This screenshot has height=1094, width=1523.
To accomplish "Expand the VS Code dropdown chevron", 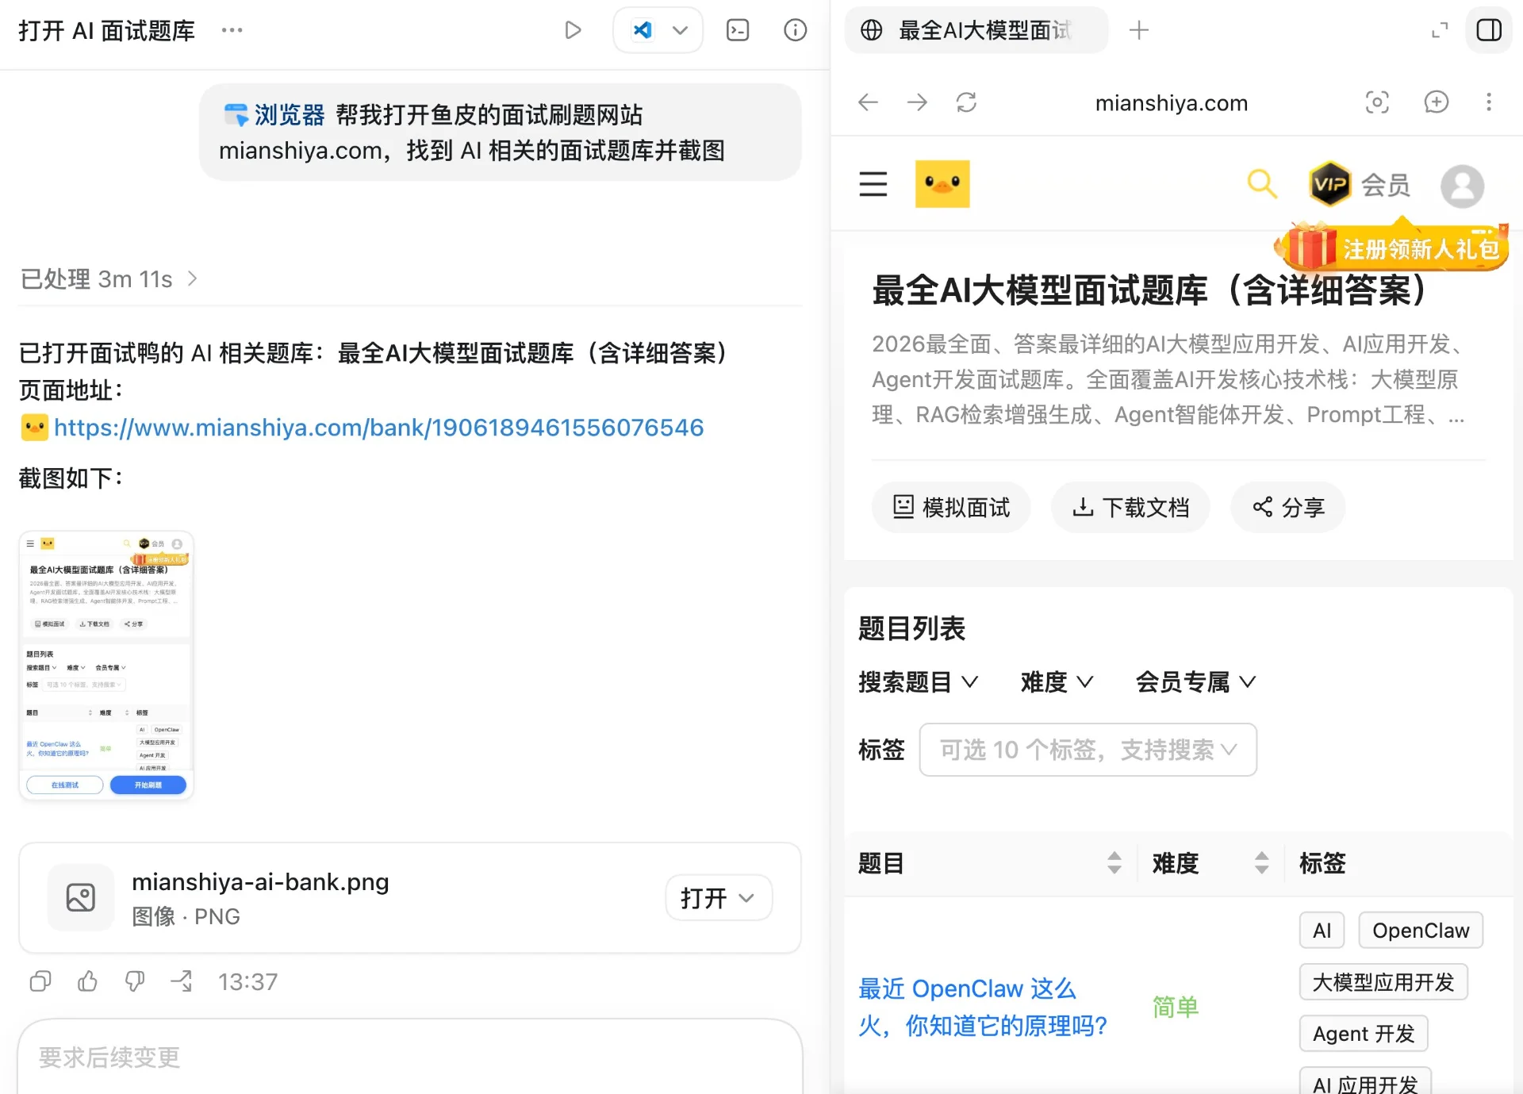I will coord(680,30).
